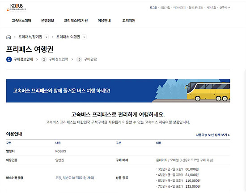Expand the 프리패스/정기권 breadcrumb dropdown arrow
The height and width of the screenshot is (193, 246).
tap(46, 37)
